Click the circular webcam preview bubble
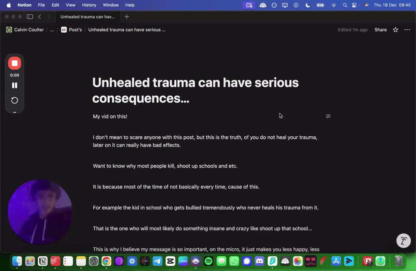Image resolution: width=416 pixels, height=271 pixels. click(x=40, y=211)
